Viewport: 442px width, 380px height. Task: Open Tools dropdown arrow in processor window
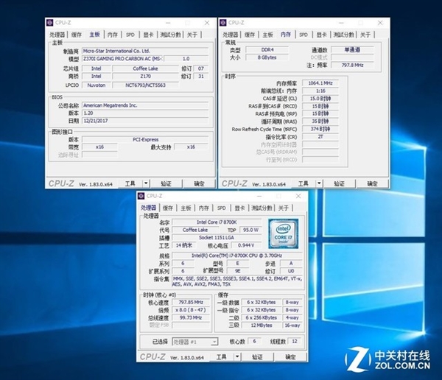pyautogui.click(x=237, y=357)
